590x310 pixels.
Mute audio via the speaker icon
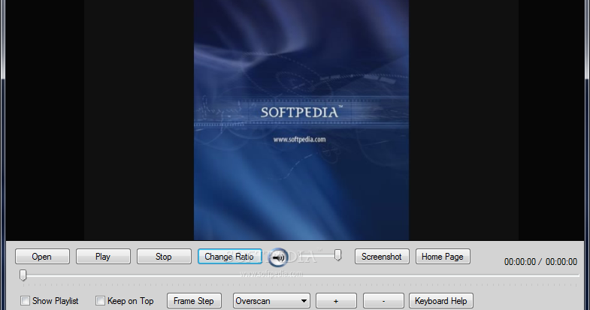[x=278, y=257]
